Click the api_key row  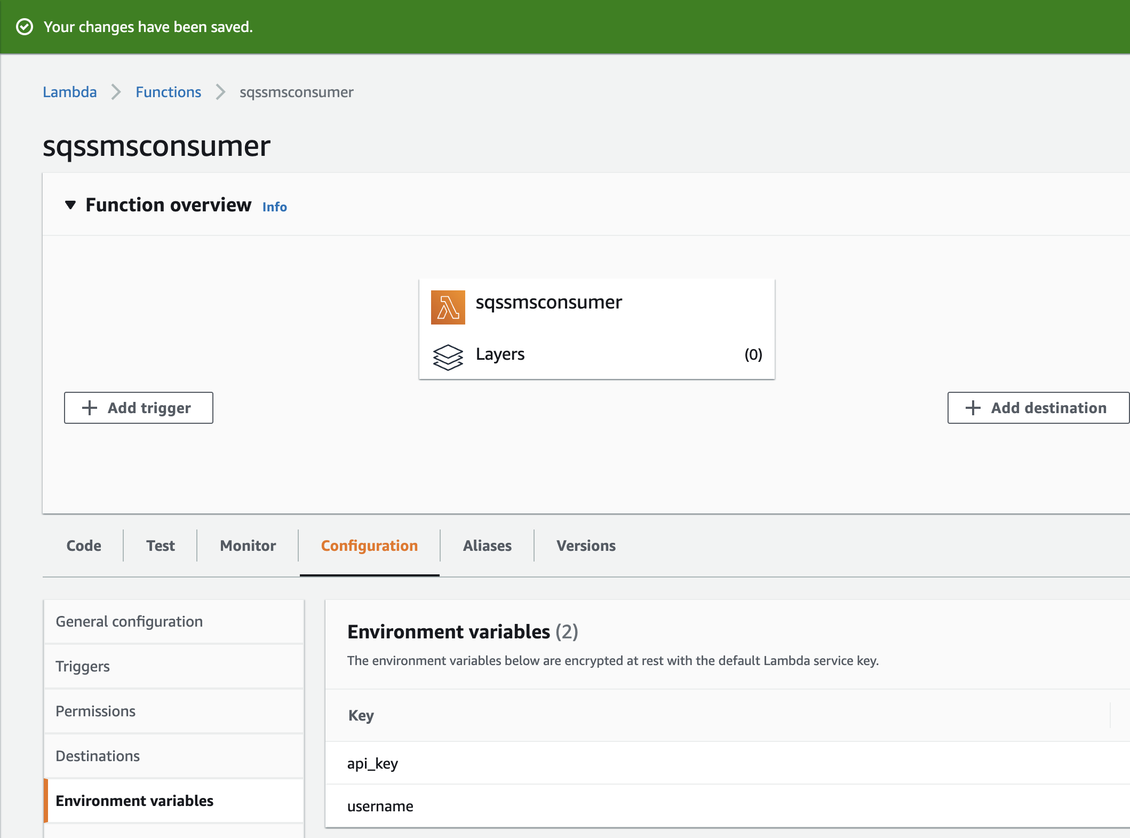(728, 763)
